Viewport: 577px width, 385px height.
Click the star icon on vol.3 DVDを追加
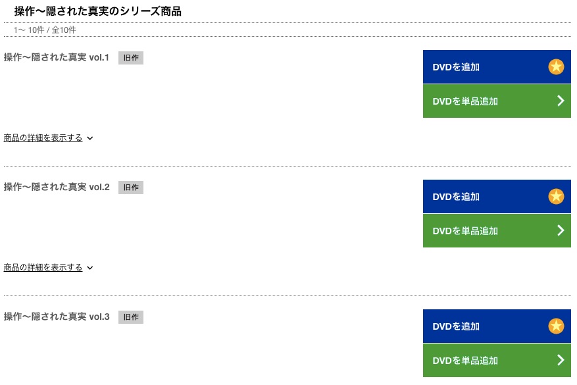click(x=556, y=326)
